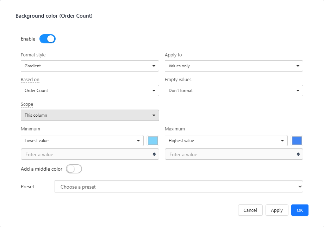Click the Maximum Enter a value field
The width and height of the screenshot is (324, 227).
(234, 154)
